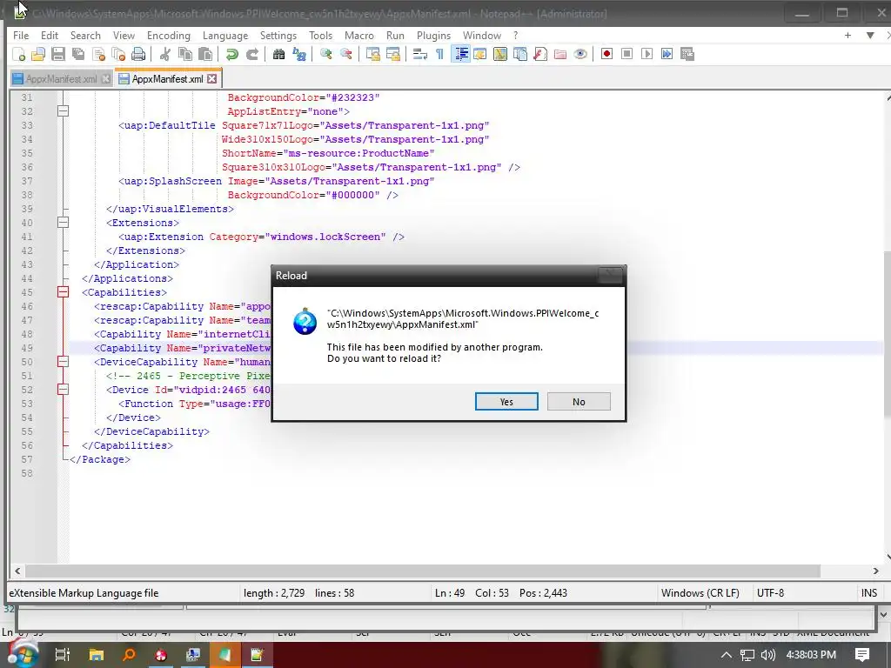Image resolution: width=891 pixels, height=668 pixels.
Task: Click Synchronize Vertical Scrolling icon
Action: pos(372,54)
